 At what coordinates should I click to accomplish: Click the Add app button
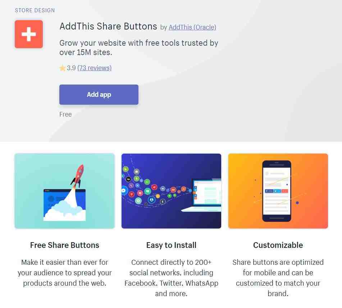click(99, 95)
